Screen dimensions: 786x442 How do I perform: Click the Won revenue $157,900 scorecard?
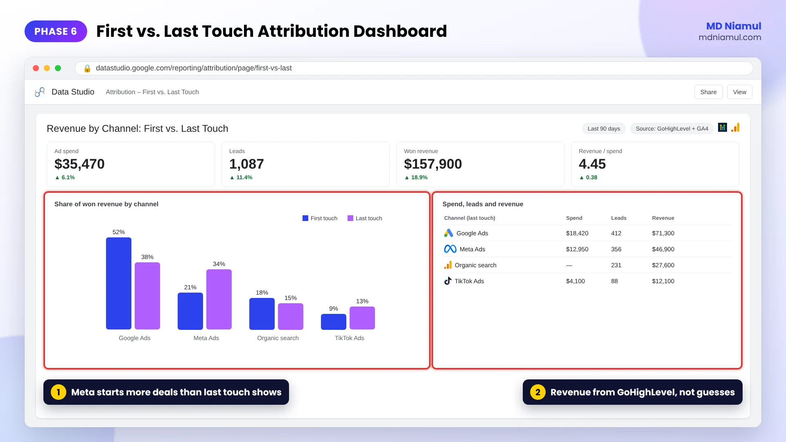480,164
